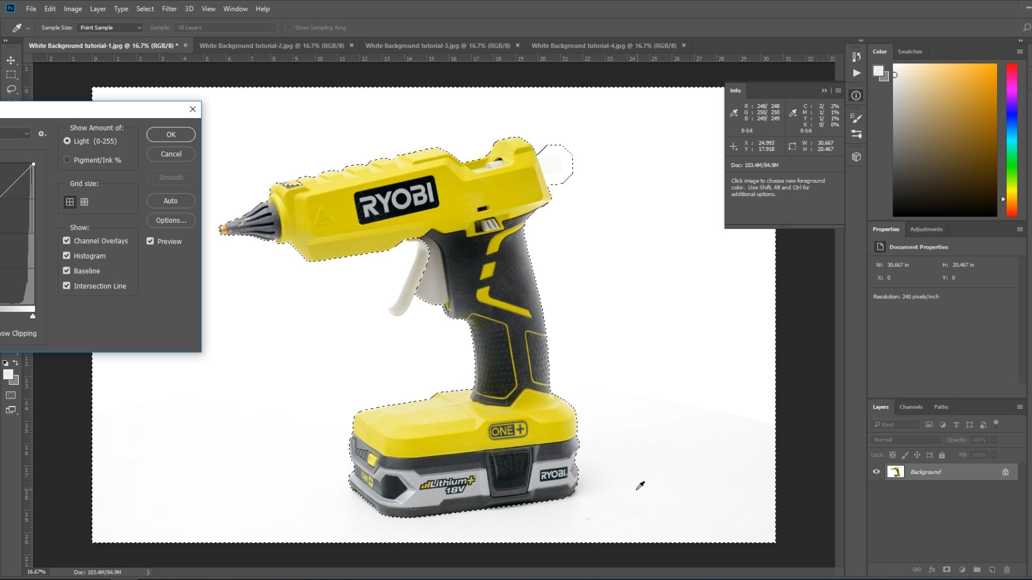Hide the Background layer with eye icon
This screenshot has width=1032, height=580.
pyautogui.click(x=876, y=472)
